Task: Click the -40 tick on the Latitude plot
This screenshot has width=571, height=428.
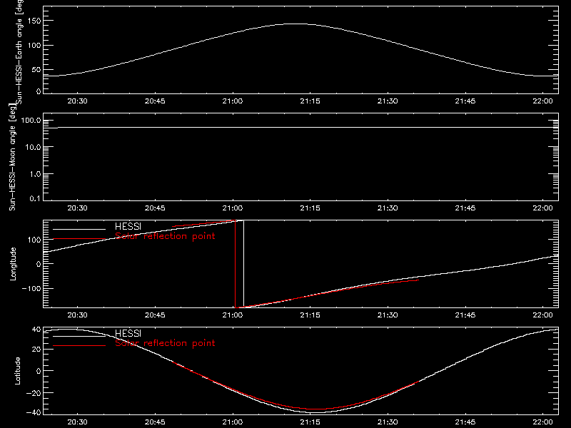Action: point(34,412)
